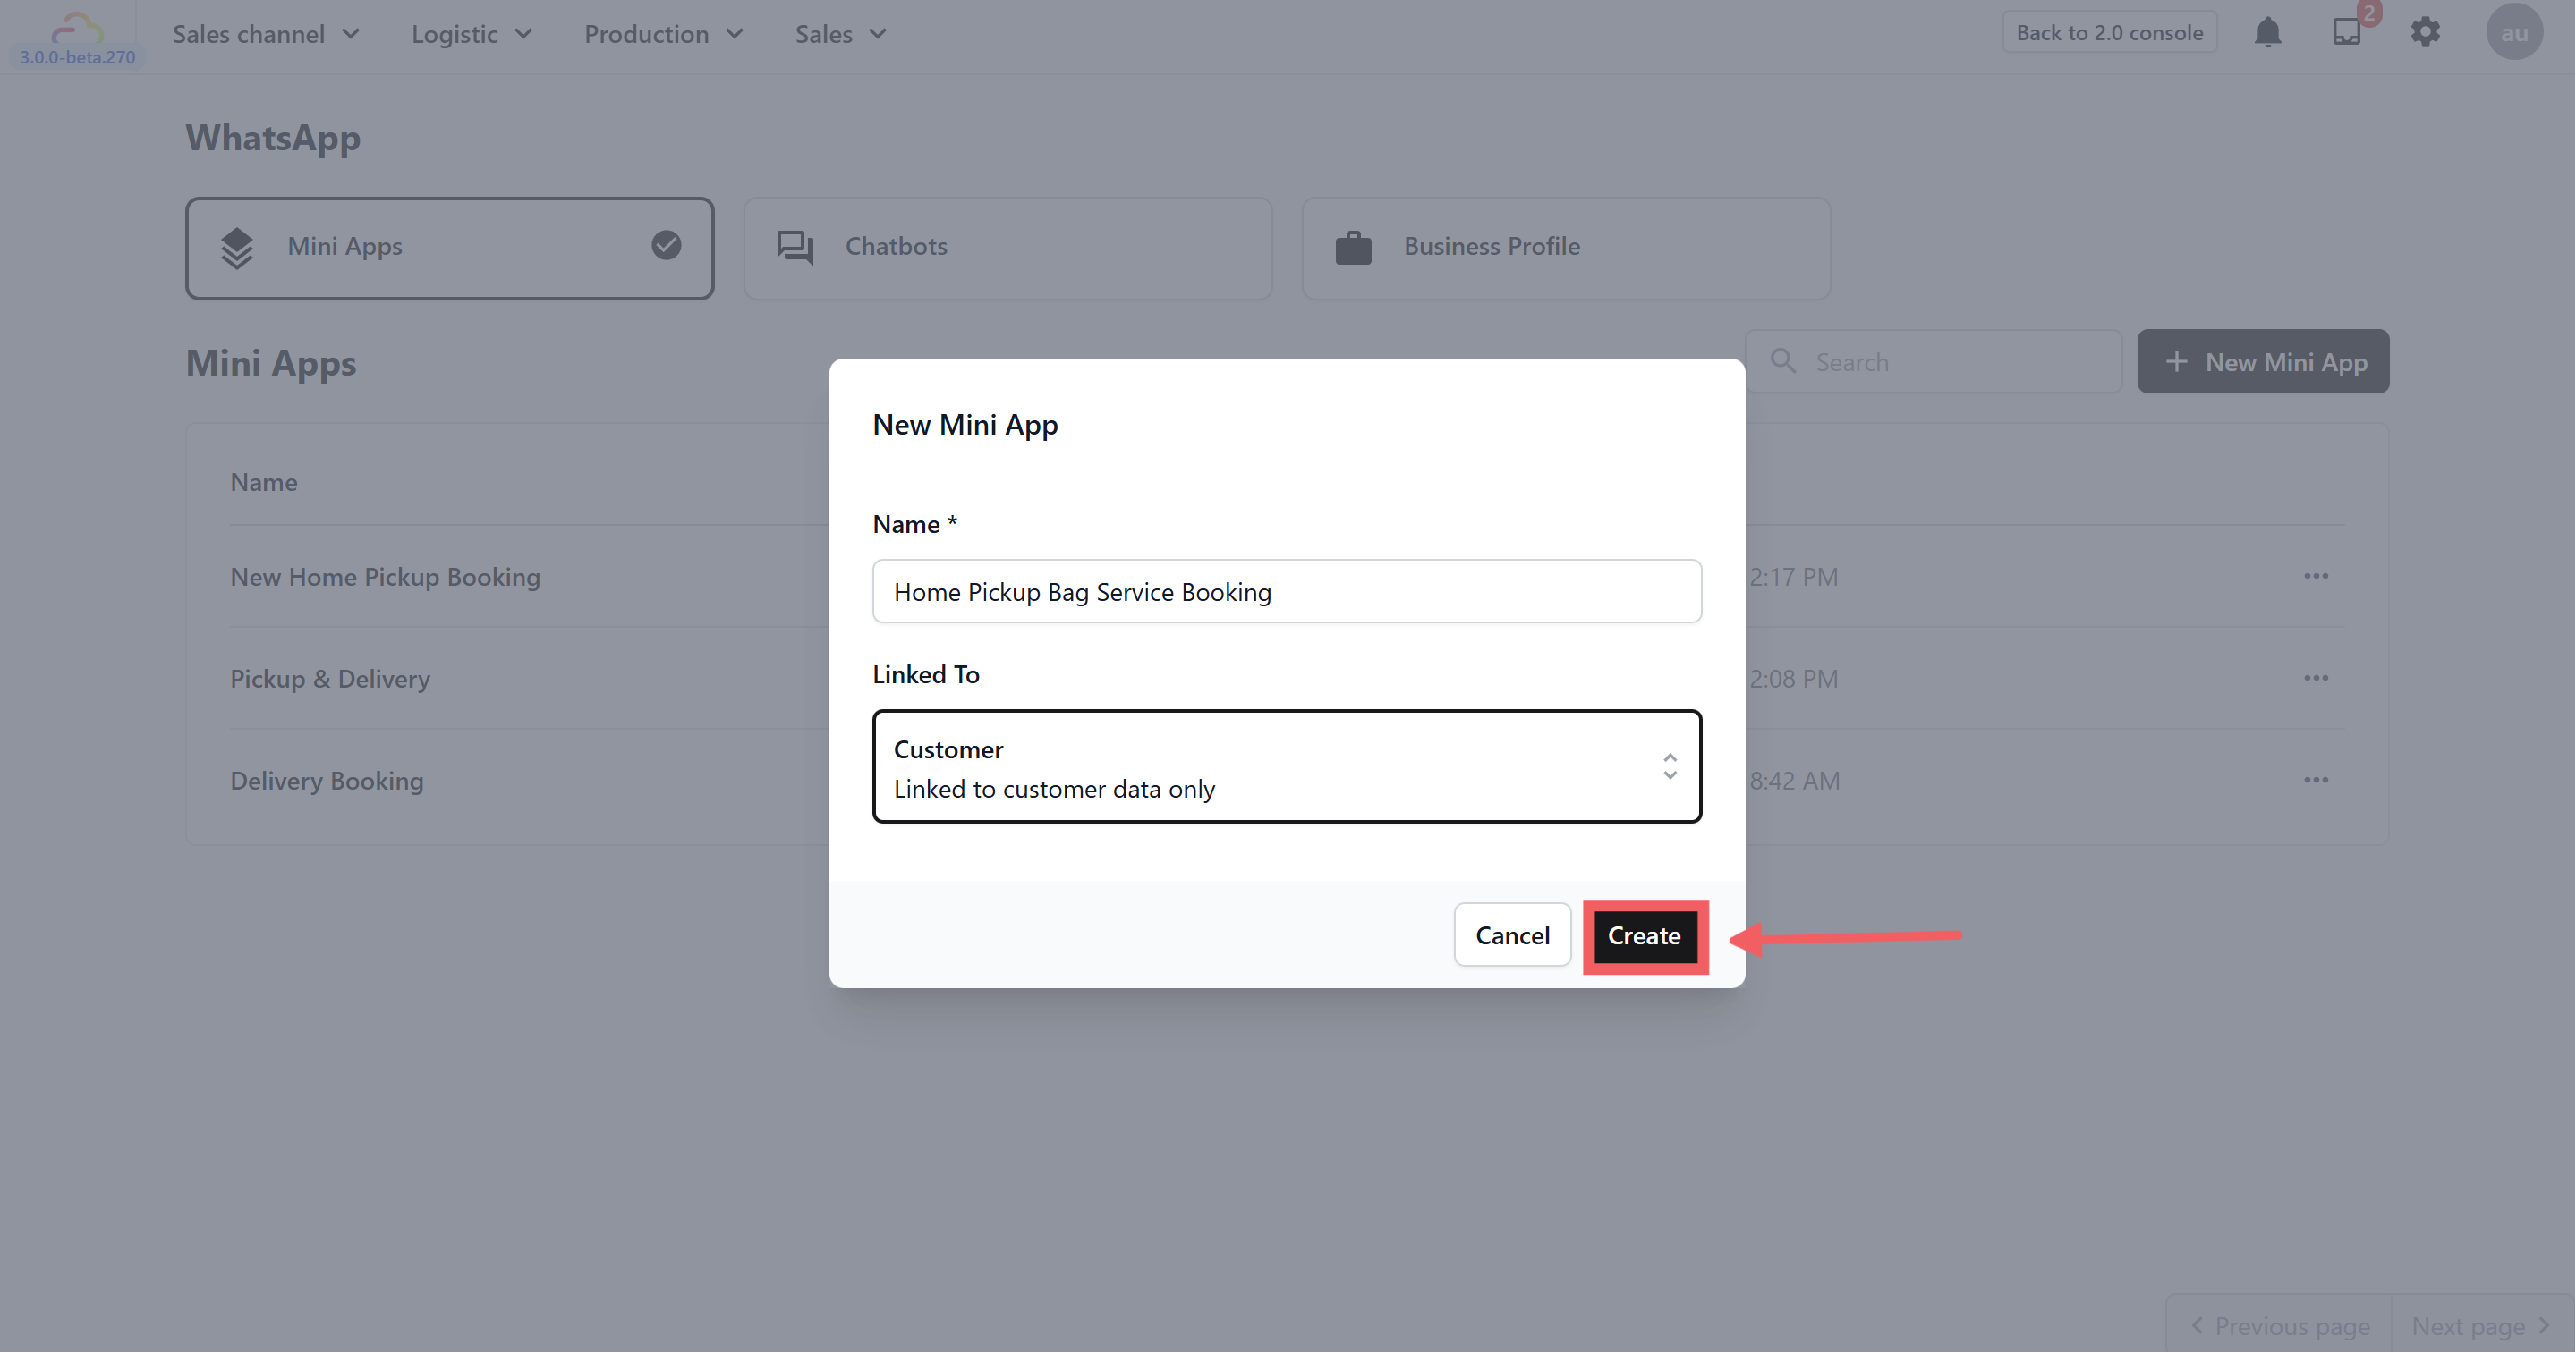Open the Sales channel menu
This screenshot has width=2576, height=1353.
[x=265, y=34]
